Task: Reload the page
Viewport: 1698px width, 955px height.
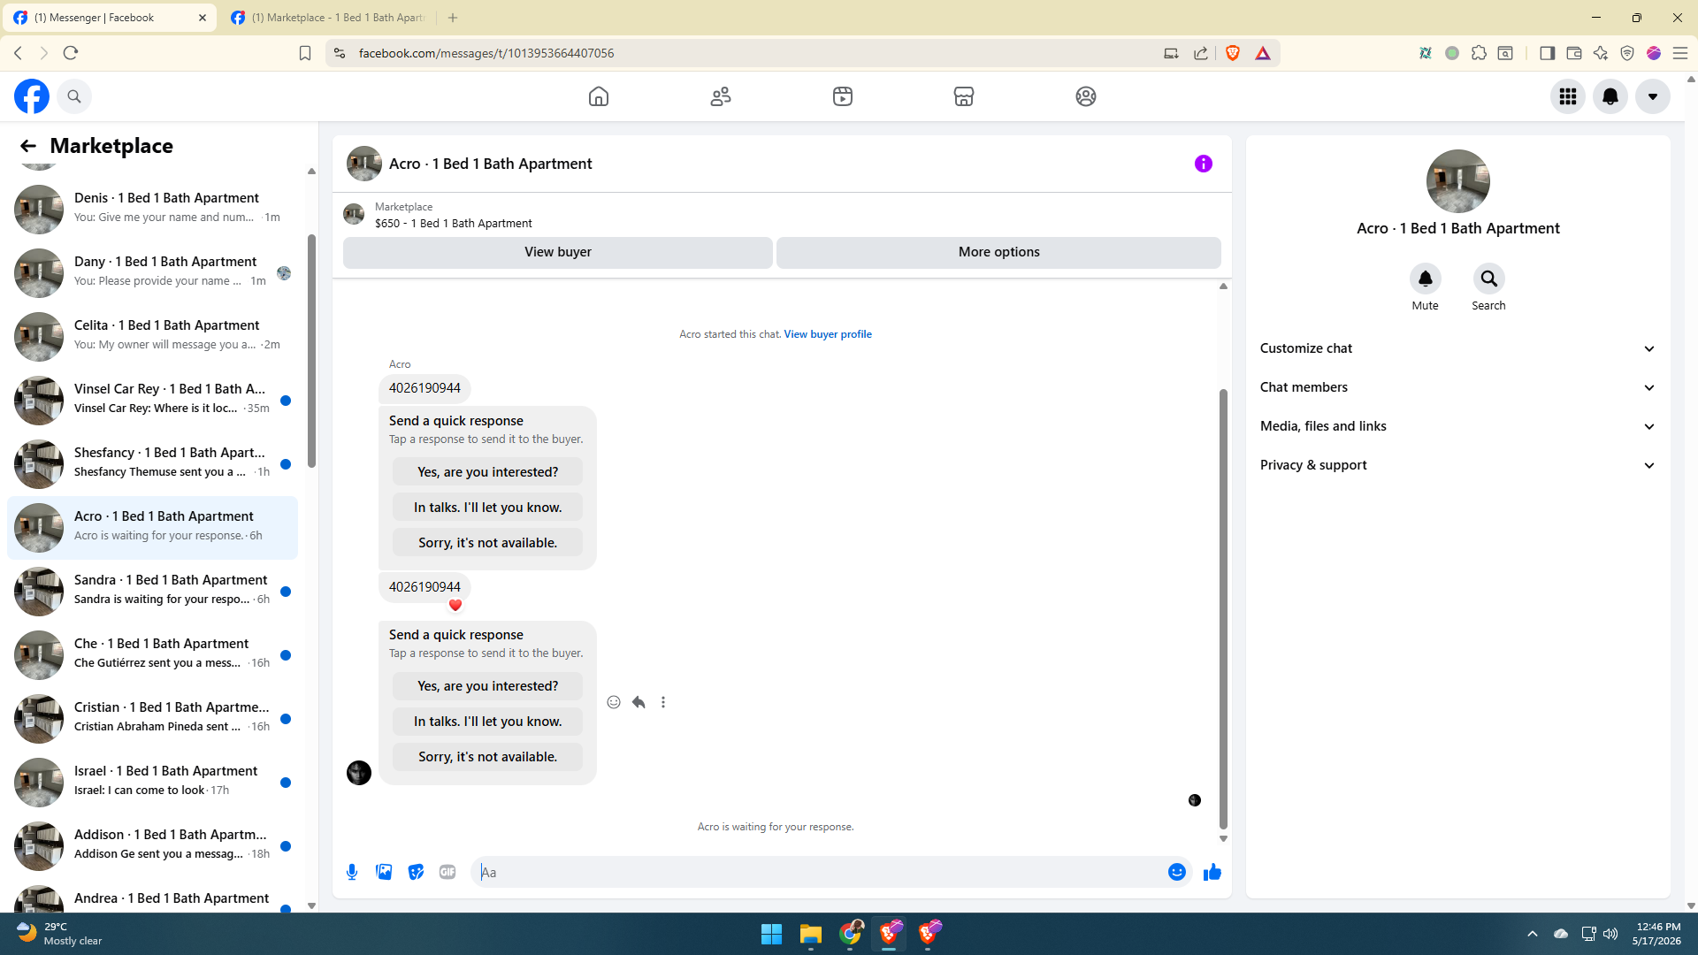Action: [71, 53]
